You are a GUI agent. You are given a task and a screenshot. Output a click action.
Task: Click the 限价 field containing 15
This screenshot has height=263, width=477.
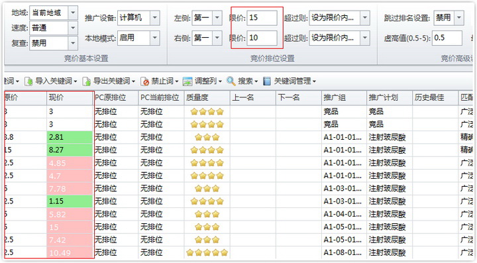point(262,18)
